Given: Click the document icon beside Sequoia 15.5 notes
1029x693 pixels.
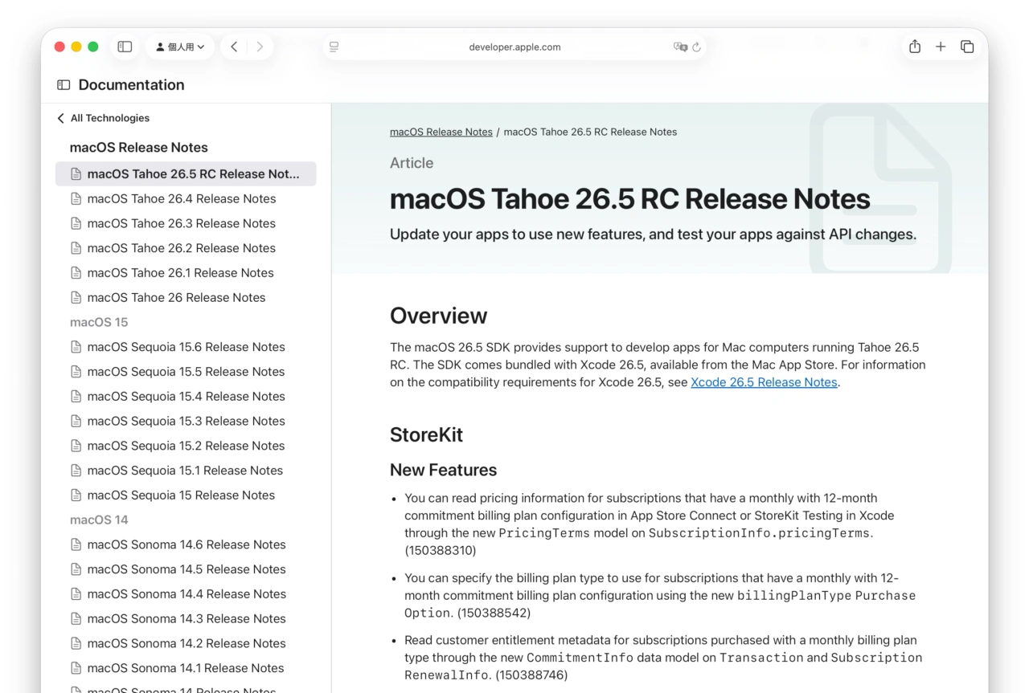Looking at the screenshot, I should [76, 372].
